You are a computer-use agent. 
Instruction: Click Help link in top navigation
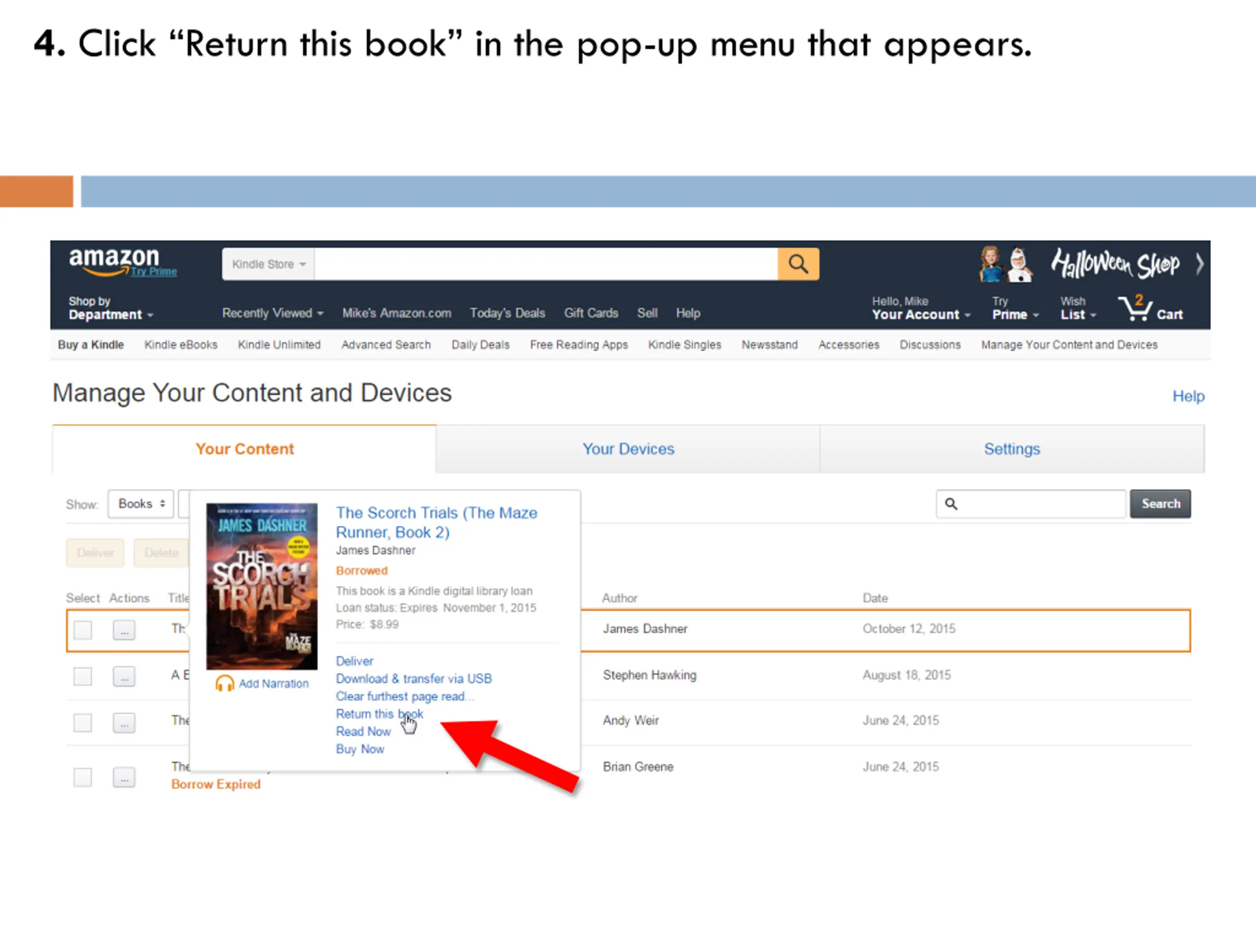pyautogui.click(x=688, y=314)
